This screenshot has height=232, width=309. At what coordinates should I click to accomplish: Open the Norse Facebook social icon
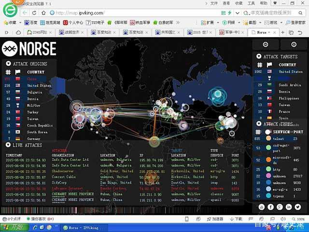270,207
